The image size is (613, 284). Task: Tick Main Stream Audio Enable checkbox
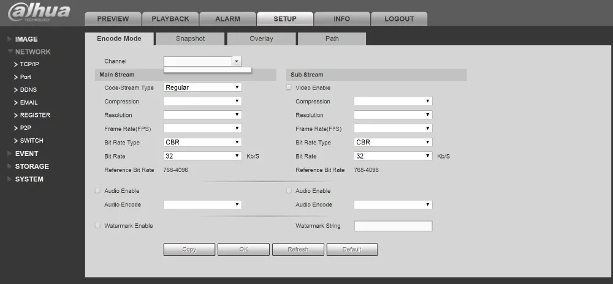[97, 190]
